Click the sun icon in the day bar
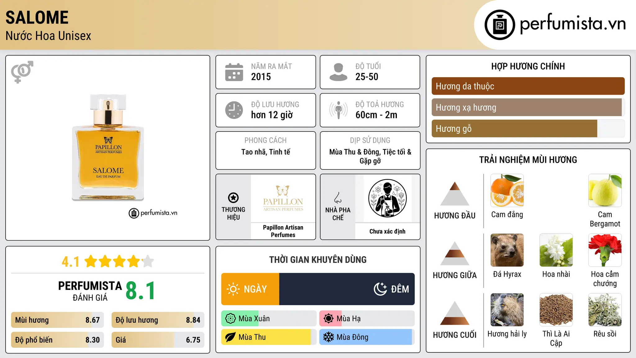This screenshot has height=358, width=636. (233, 289)
